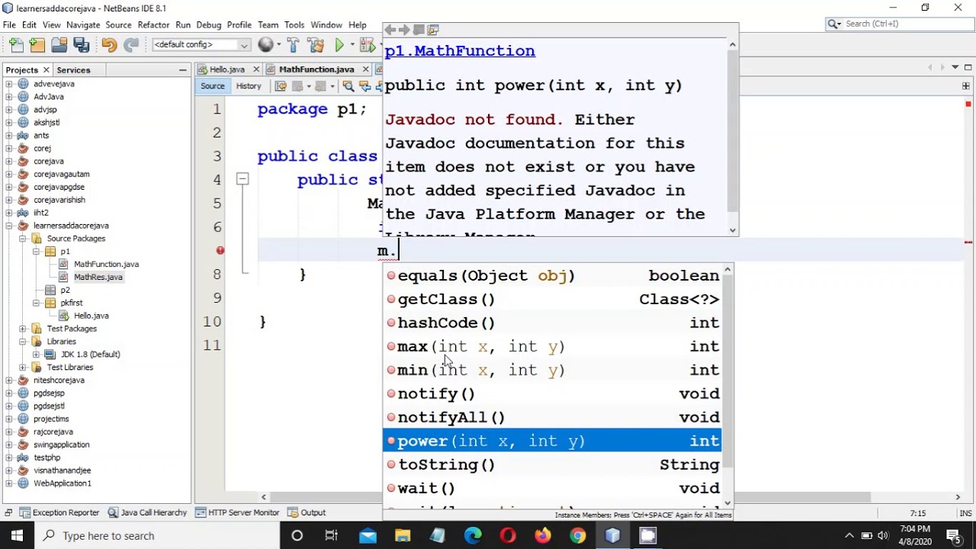
Task: Click the Build Project hammer icon
Action: pos(293,46)
